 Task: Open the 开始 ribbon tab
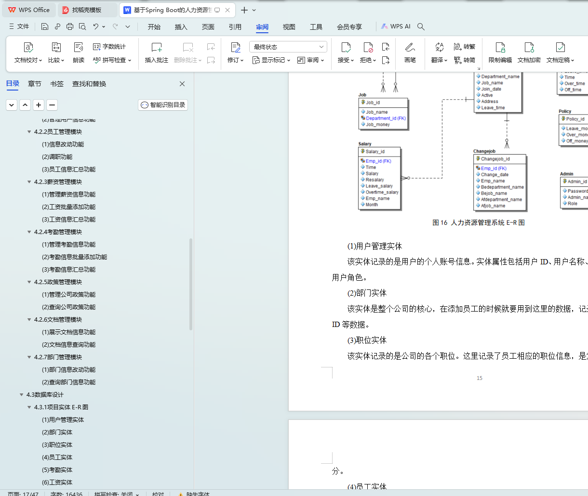[154, 27]
